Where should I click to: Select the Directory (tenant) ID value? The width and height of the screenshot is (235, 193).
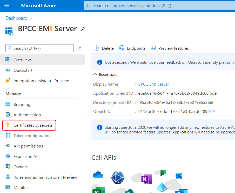[x=176, y=102]
